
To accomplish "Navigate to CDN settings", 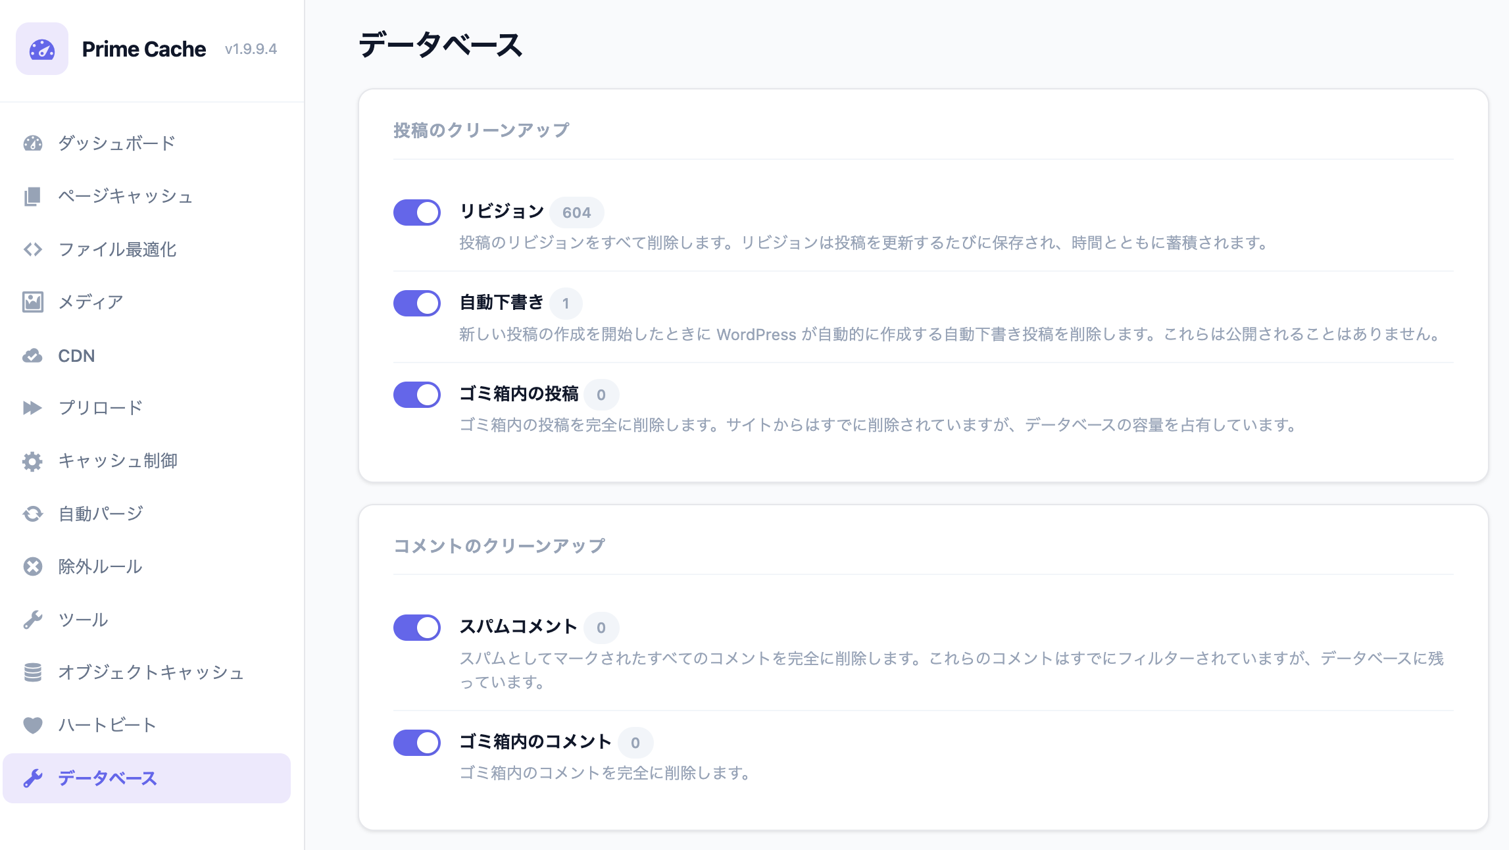I will click(147, 356).
